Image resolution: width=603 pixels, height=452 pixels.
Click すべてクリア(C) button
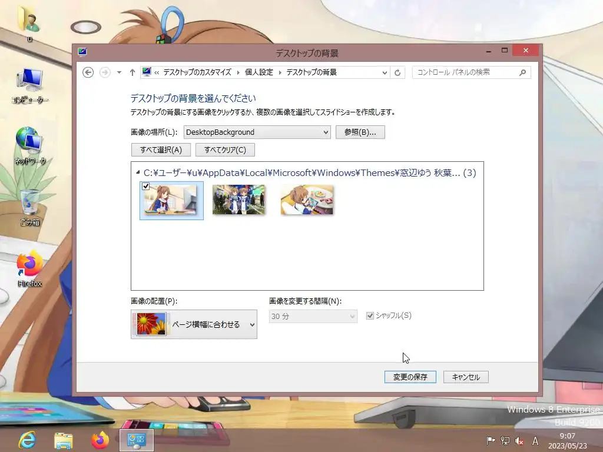(225, 150)
